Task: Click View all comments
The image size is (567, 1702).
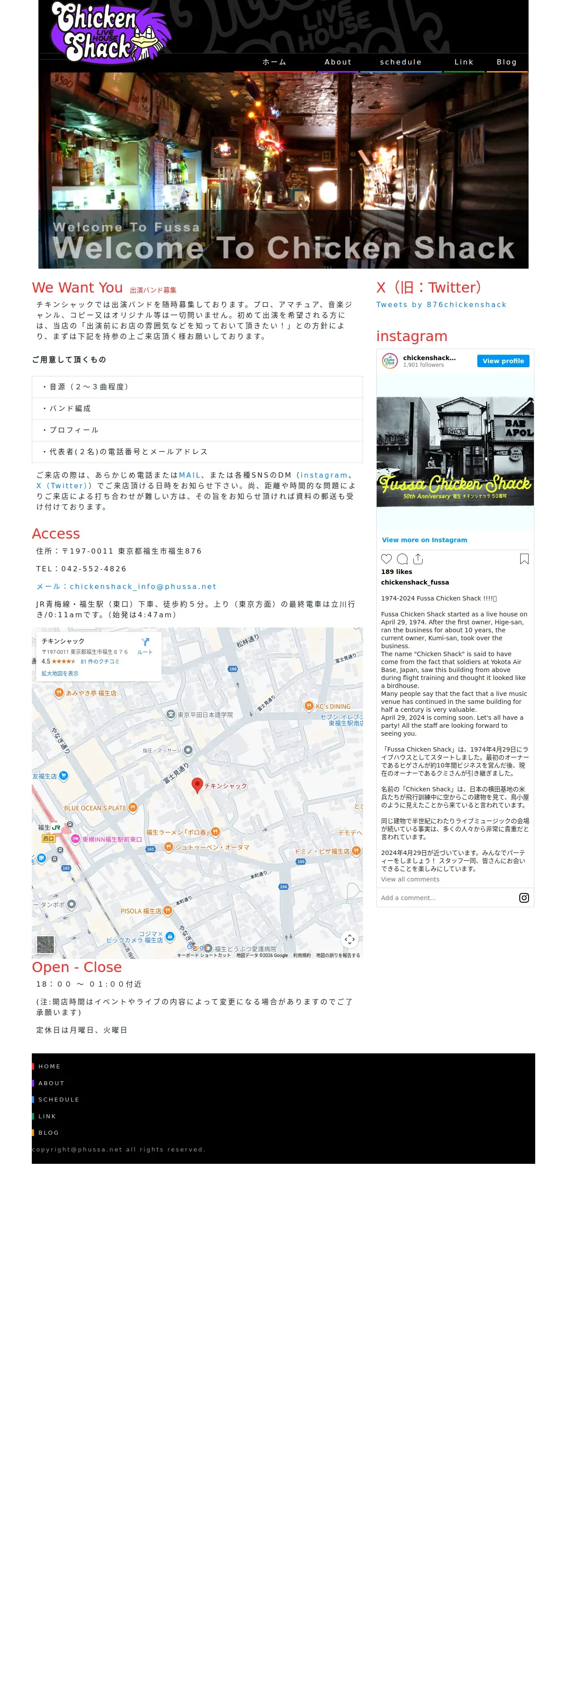Action: point(410,879)
